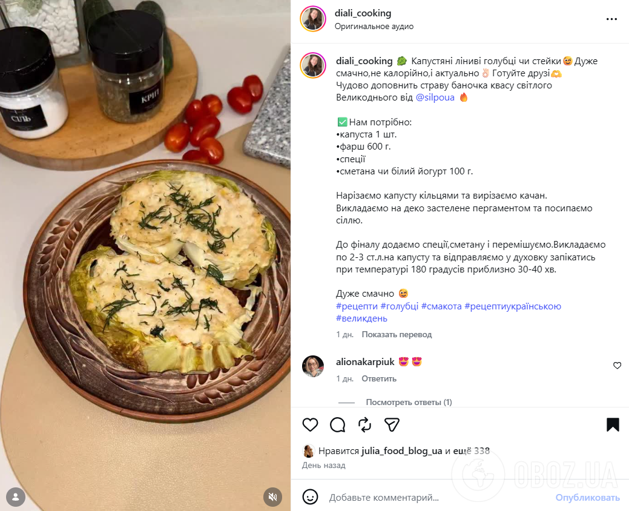Open the three-dot more options menu

(x=611, y=19)
